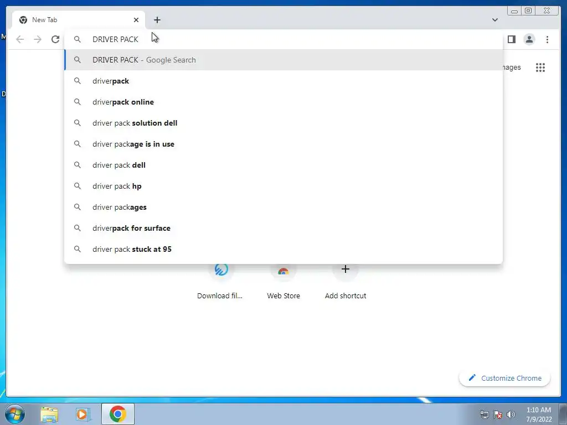Select DRIVER PACK - Google Search suggestion
Viewport: 567px width, 425px height.
point(283,60)
